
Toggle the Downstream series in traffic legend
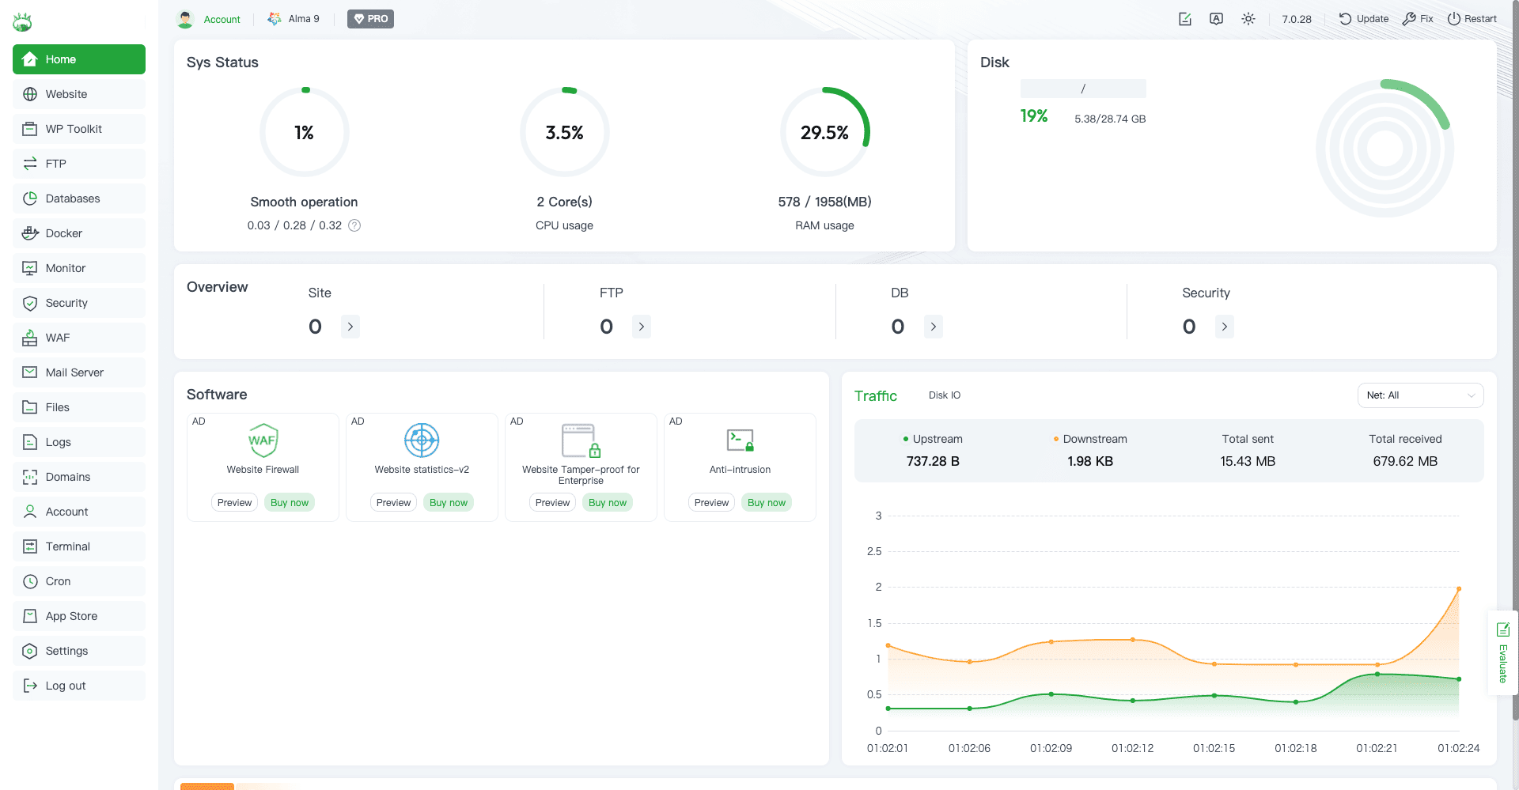tap(1090, 439)
